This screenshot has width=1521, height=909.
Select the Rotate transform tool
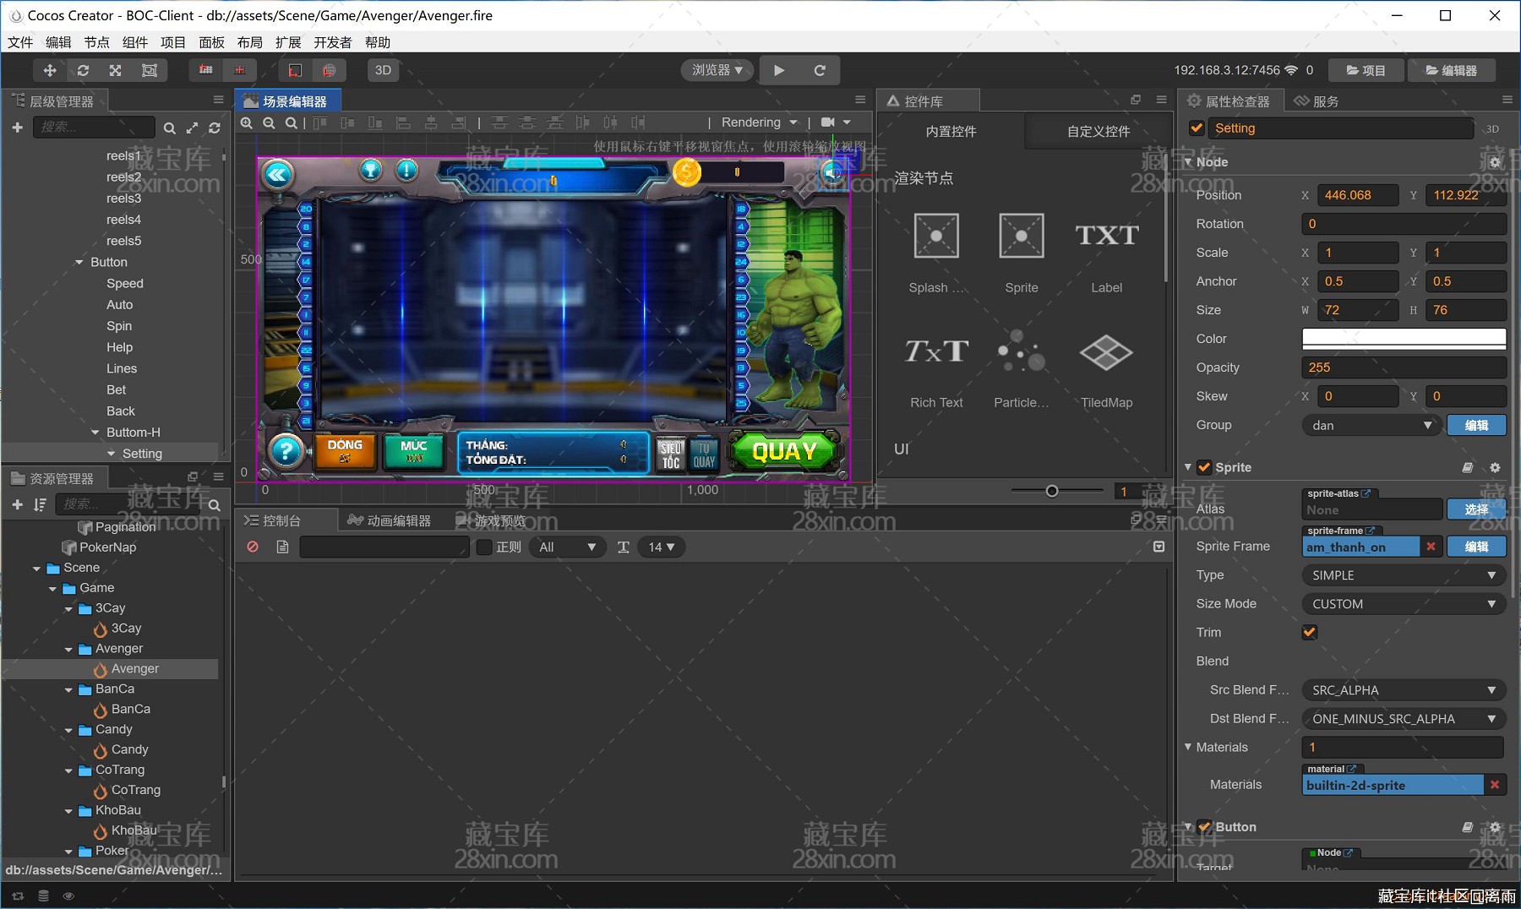(x=83, y=70)
